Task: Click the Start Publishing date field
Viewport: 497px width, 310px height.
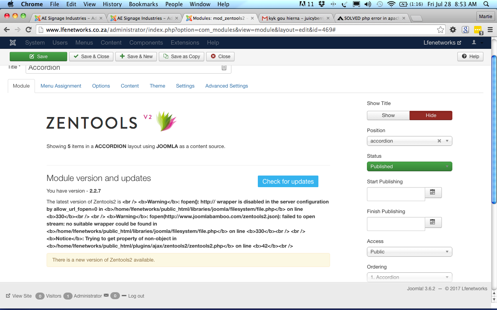Action: (396, 194)
